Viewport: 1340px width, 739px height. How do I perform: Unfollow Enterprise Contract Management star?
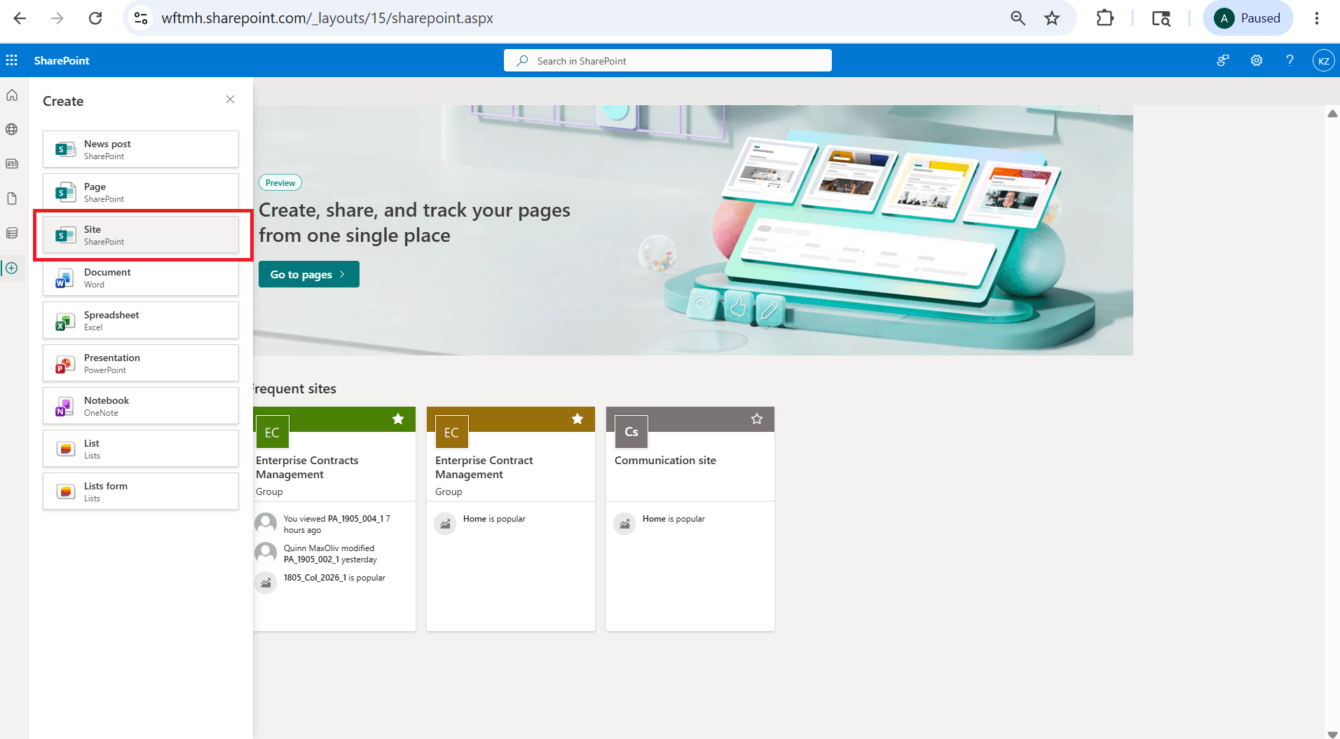(x=577, y=419)
